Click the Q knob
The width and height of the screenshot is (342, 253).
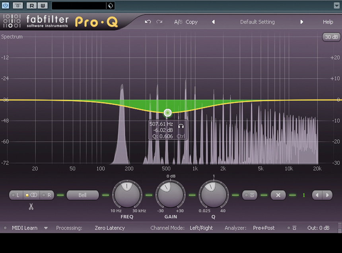tap(214, 194)
